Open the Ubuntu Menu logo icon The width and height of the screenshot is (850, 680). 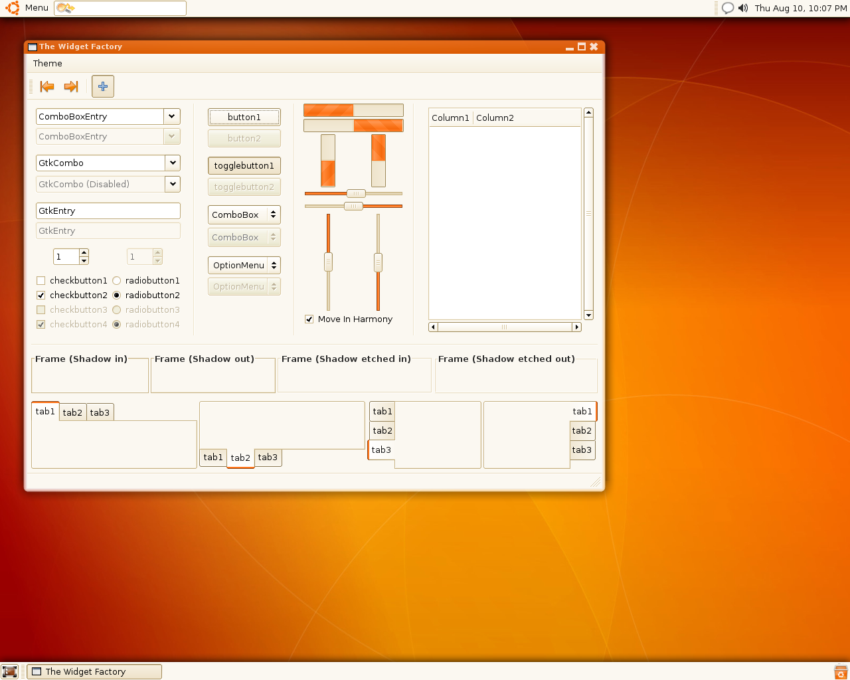(13, 8)
